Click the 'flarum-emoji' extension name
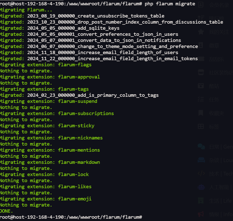Screen dimensions: 233x221 [x=75, y=199]
